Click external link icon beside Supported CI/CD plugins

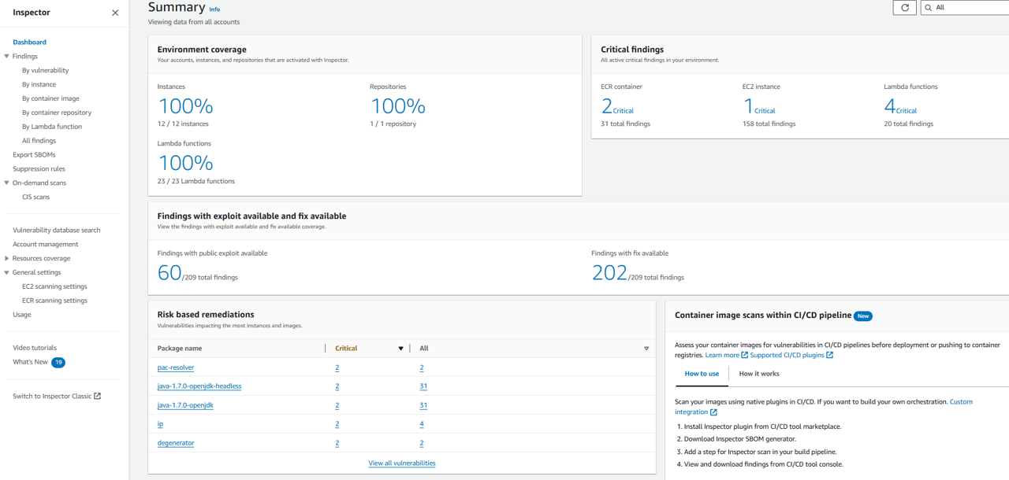(829, 355)
